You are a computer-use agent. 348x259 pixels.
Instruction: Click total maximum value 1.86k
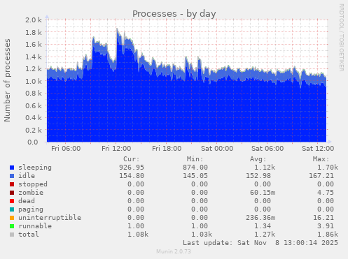328,235
